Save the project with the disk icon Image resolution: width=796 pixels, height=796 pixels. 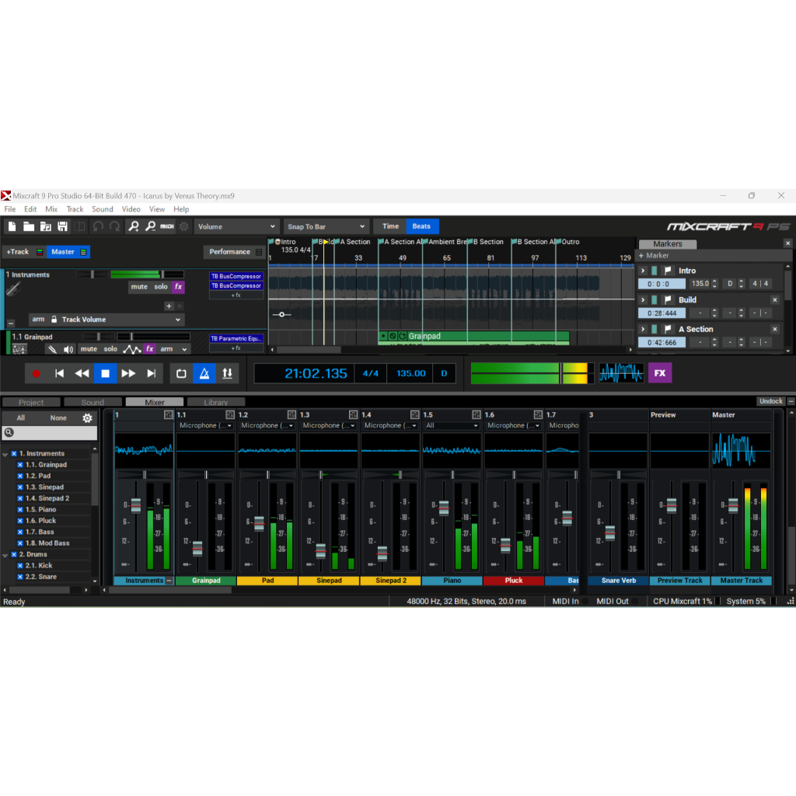[62, 226]
